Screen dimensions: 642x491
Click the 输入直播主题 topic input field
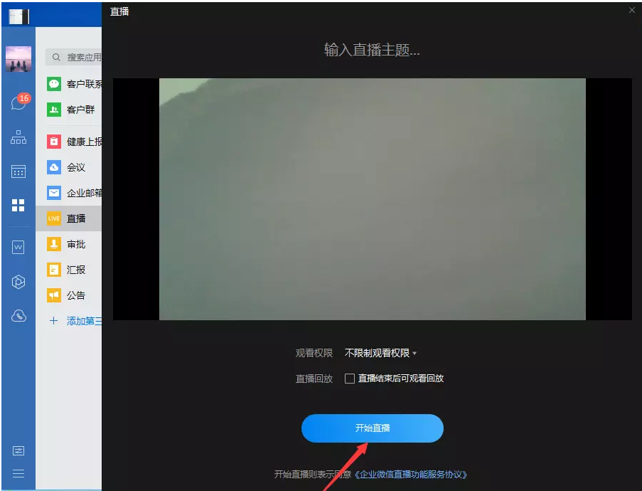point(372,50)
